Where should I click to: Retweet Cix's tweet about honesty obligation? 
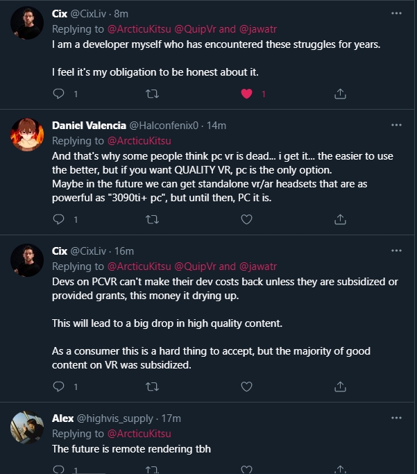(x=152, y=94)
